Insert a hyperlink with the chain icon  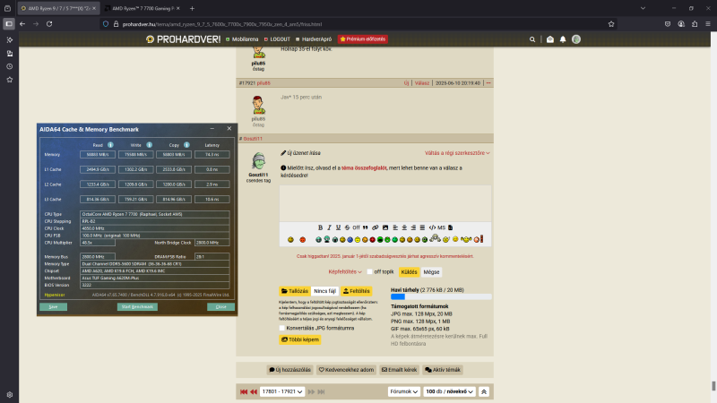click(375, 227)
